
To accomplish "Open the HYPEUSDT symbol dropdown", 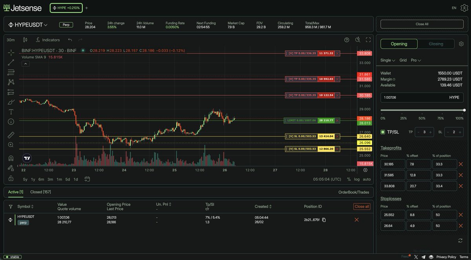I will point(28,25).
